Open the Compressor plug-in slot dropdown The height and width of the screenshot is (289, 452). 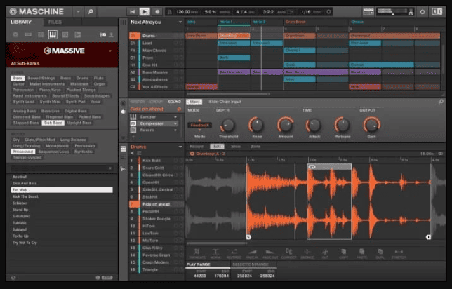click(175, 123)
